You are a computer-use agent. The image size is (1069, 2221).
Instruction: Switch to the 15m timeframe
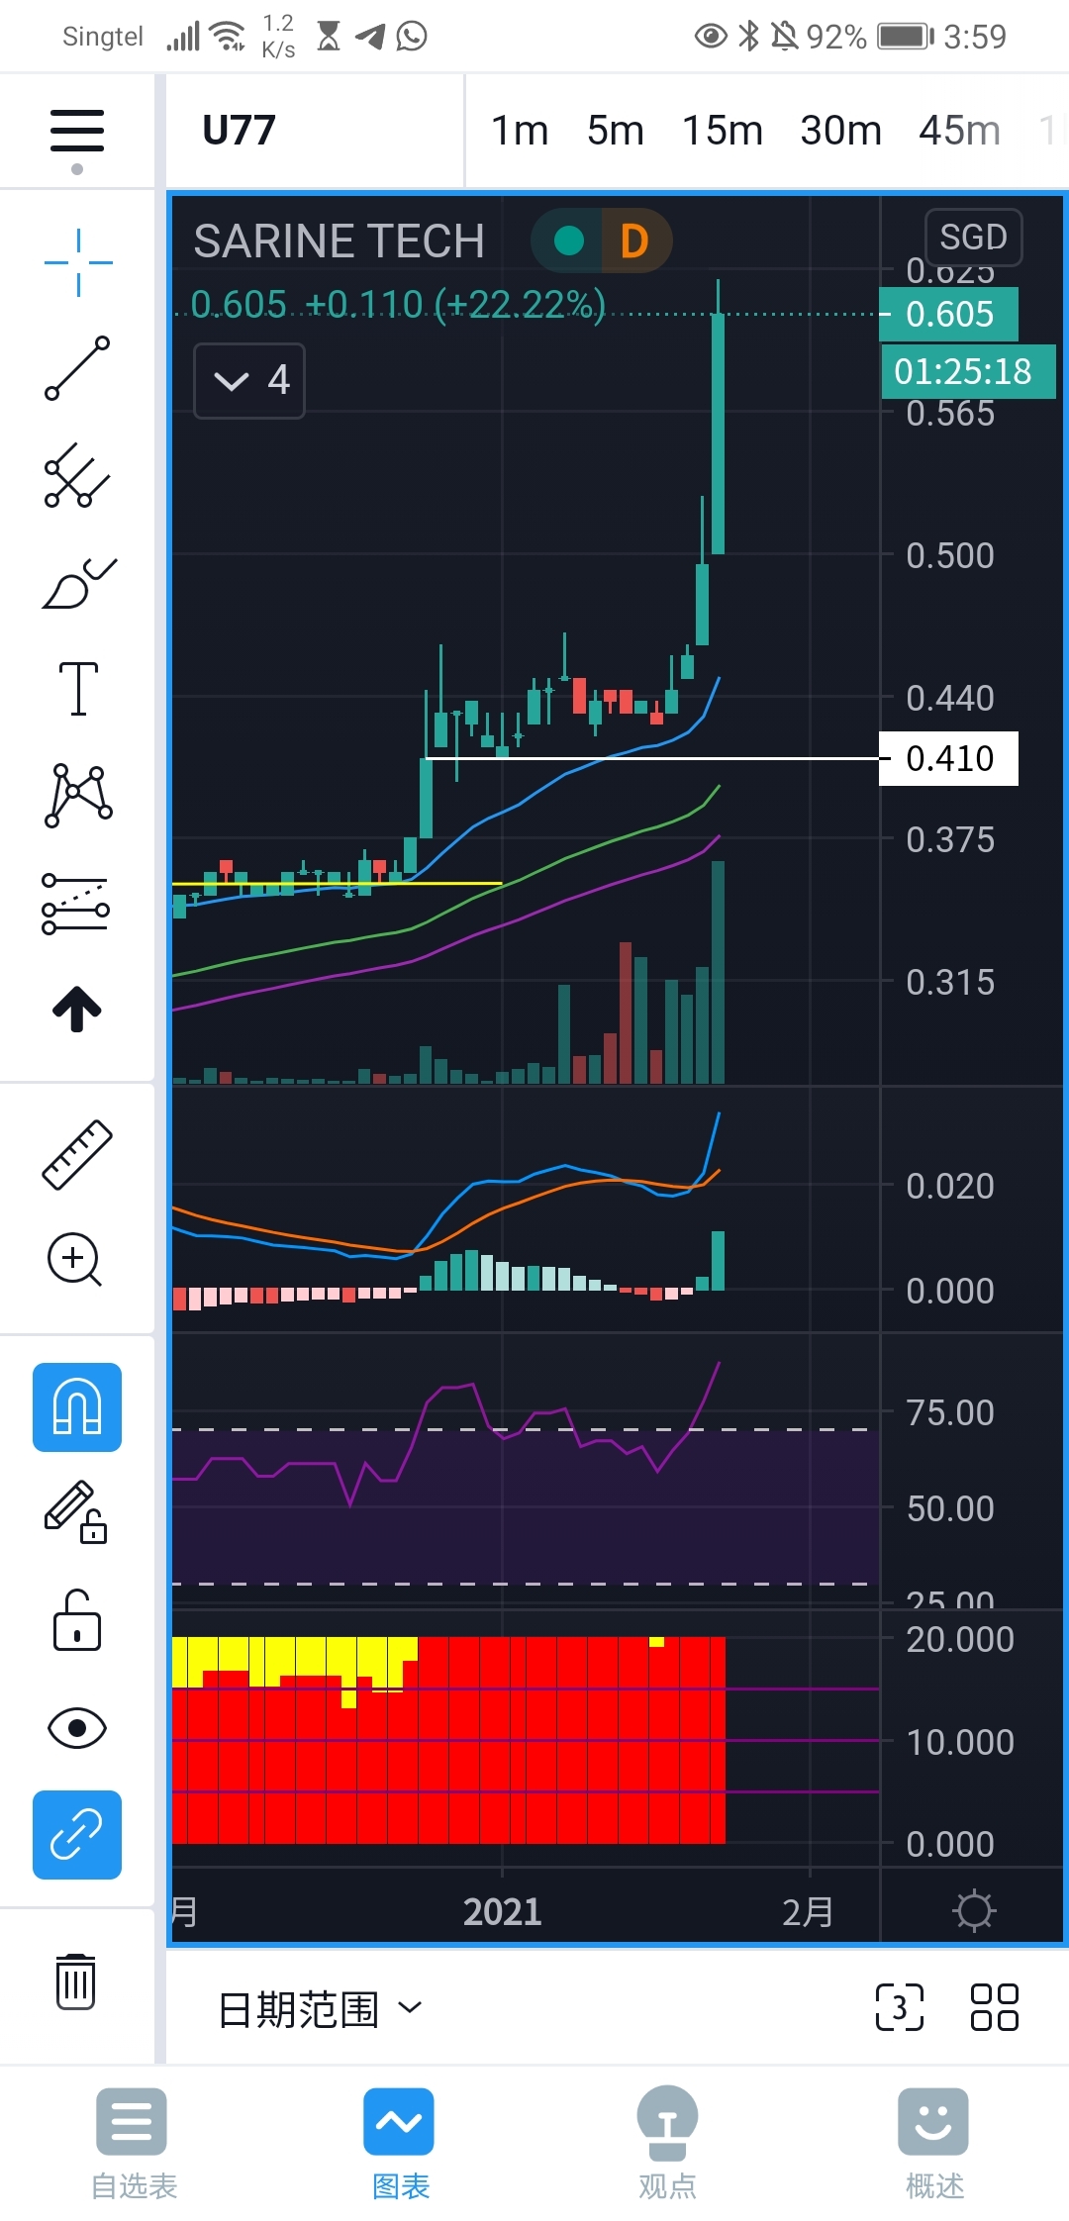[x=723, y=130]
